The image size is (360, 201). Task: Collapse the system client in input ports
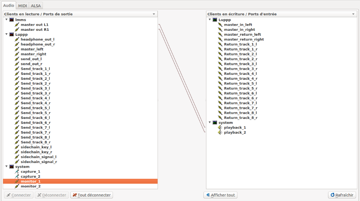(x=210, y=123)
